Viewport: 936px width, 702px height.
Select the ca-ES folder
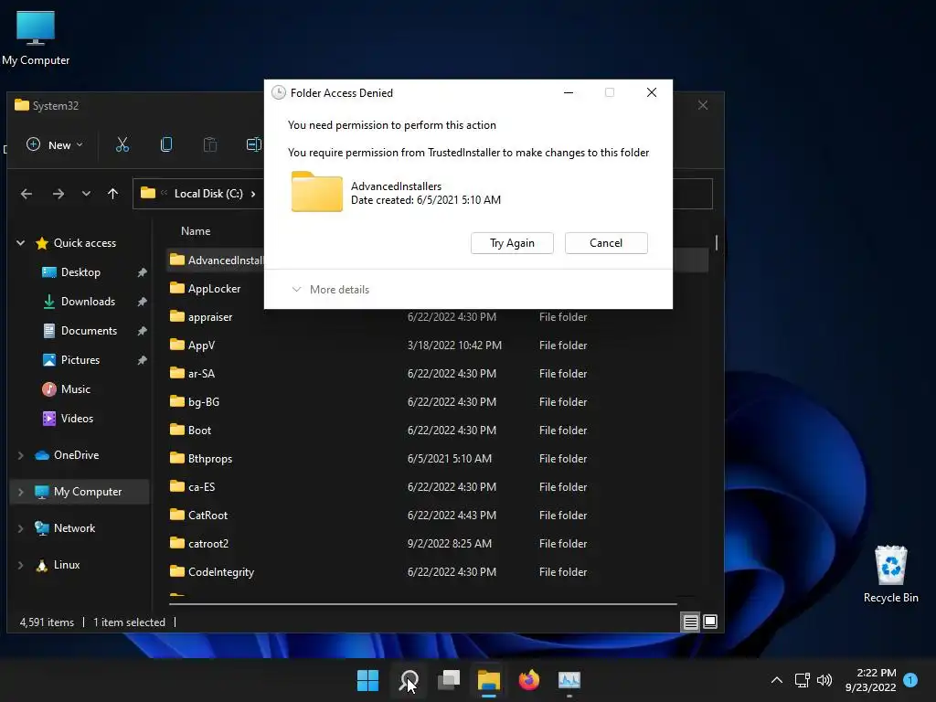(x=201, y=487)
